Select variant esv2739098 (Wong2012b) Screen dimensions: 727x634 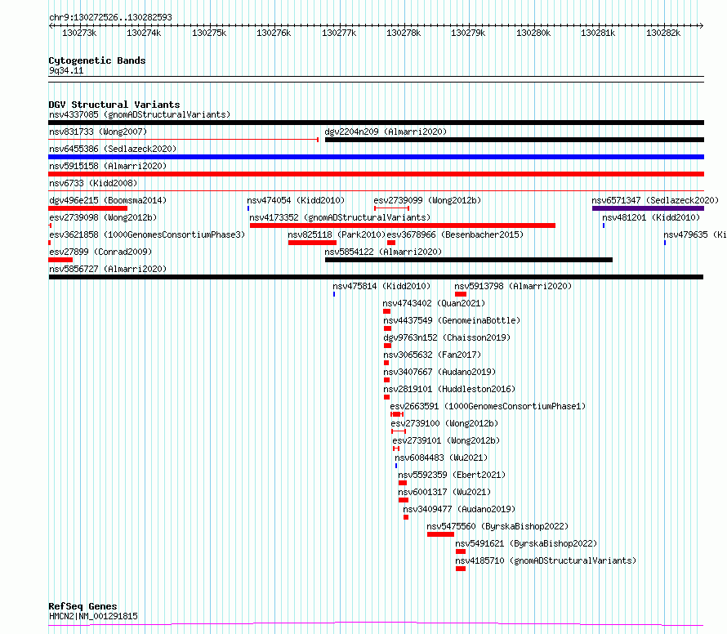103,217
